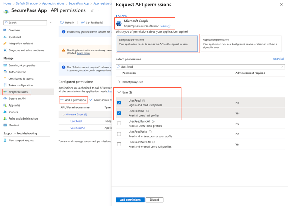Uncheck the User.Read permission checkbox
The width and height of the screenshot is (288, 206).
(119, 102)
